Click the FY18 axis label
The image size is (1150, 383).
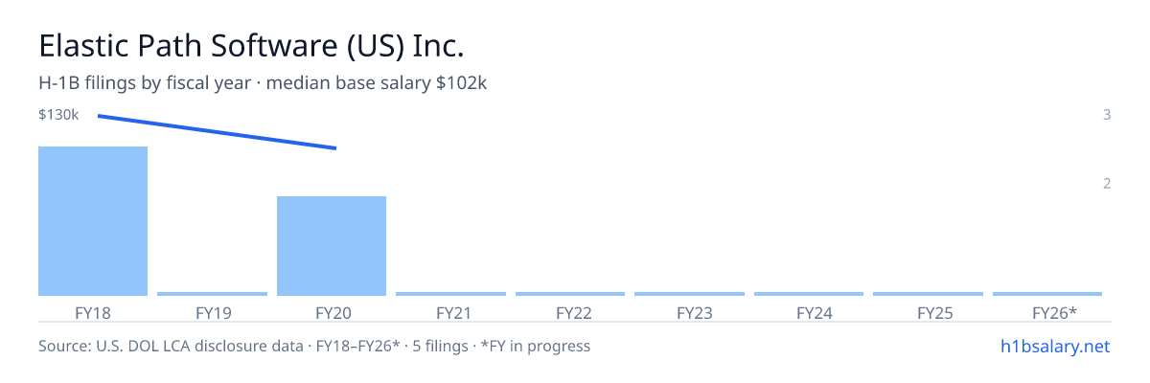point(93,312)
